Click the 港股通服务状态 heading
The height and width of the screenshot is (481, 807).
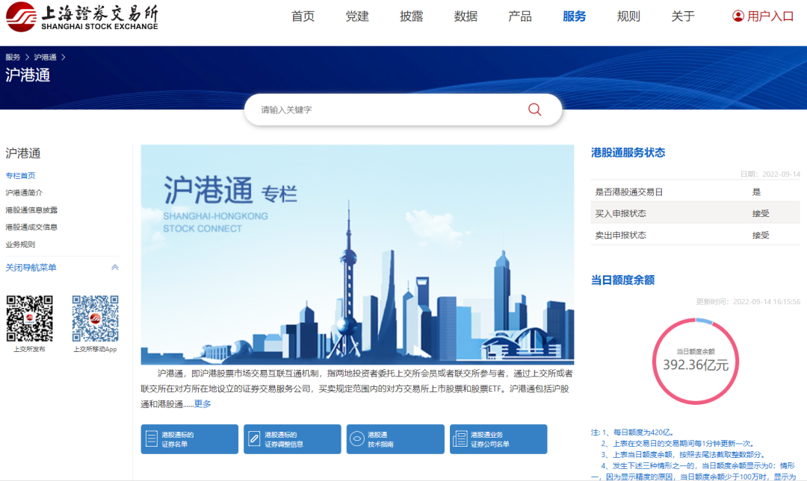pos(628,153)
